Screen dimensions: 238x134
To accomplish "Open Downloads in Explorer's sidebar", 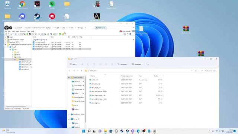I will point(78,86).
